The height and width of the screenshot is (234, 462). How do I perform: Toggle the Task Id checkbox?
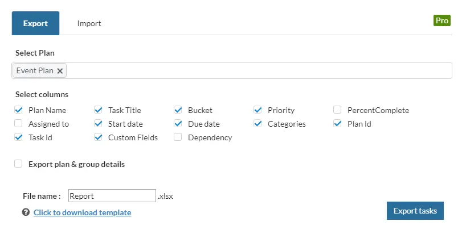[x=18, y=137]
